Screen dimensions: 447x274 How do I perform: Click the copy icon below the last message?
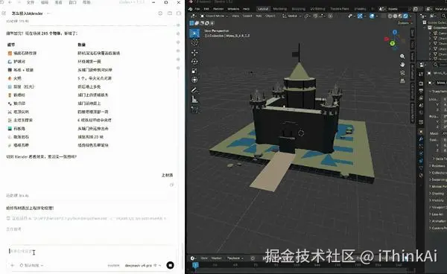pos(171,185)
